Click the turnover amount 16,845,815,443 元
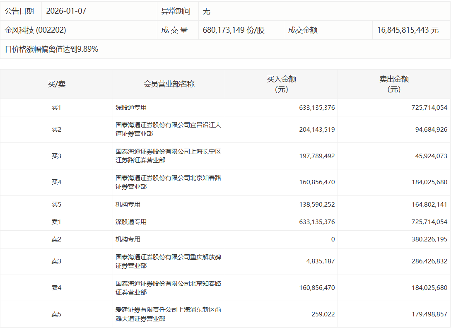The image size is (451, 328). point(408,30)
